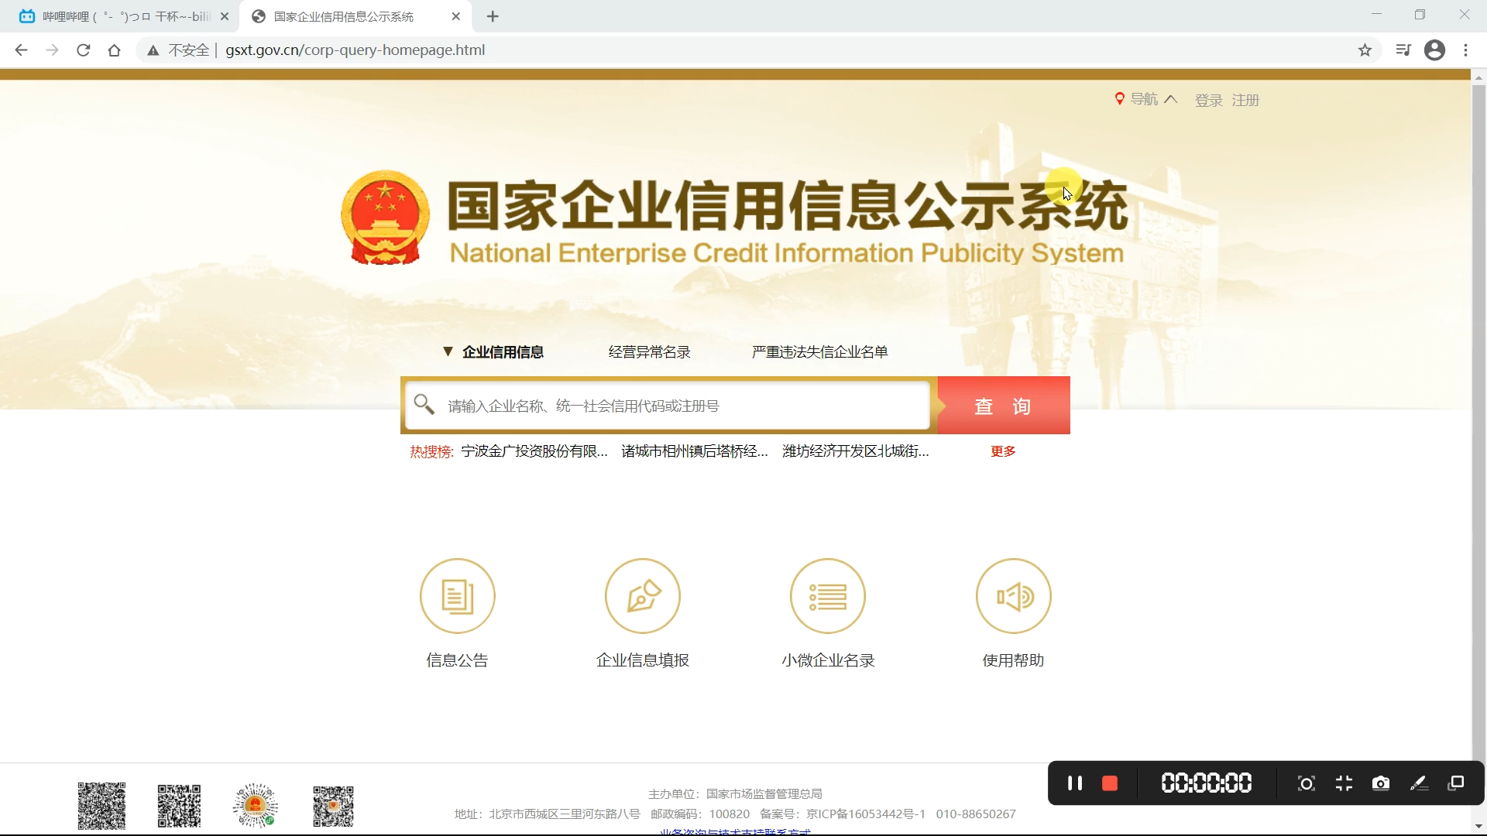Screen dimensions: 1487x836
Task: Click the 注册 link
Action: click(1245, 101)
